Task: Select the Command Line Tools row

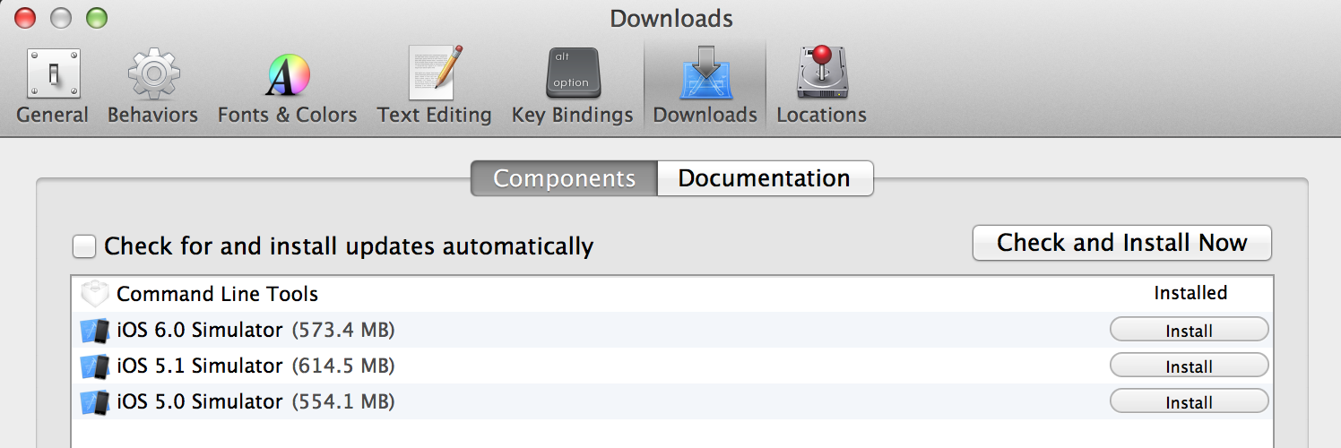Action: 672,294
